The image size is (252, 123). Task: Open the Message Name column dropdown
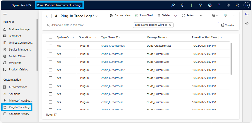[167, 37]
